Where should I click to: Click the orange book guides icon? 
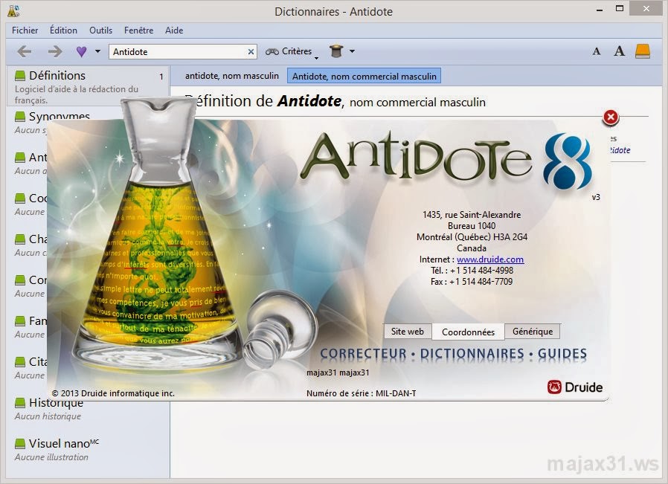(643, 51)
